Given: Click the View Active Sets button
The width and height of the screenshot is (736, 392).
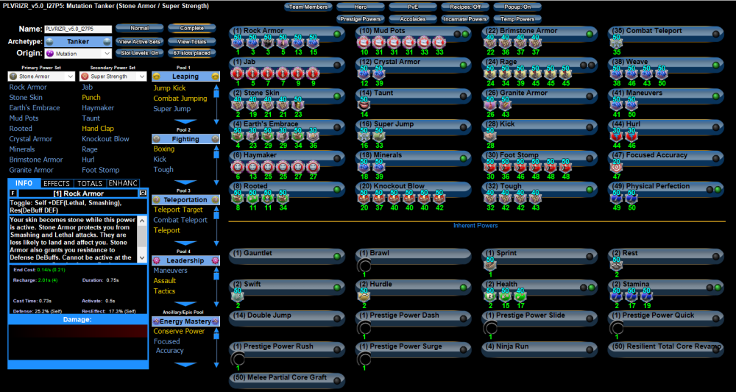Looking at the screenshot, I should (140, 42).
